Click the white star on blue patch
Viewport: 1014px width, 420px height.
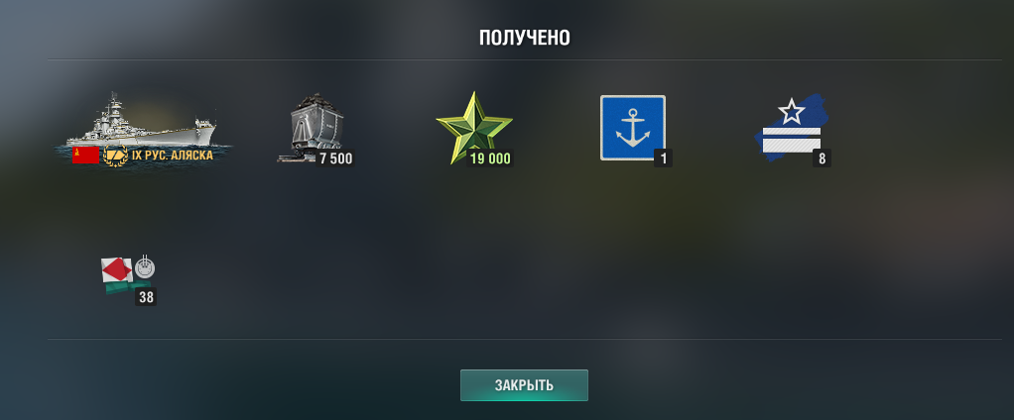click(x=792, y=112)
